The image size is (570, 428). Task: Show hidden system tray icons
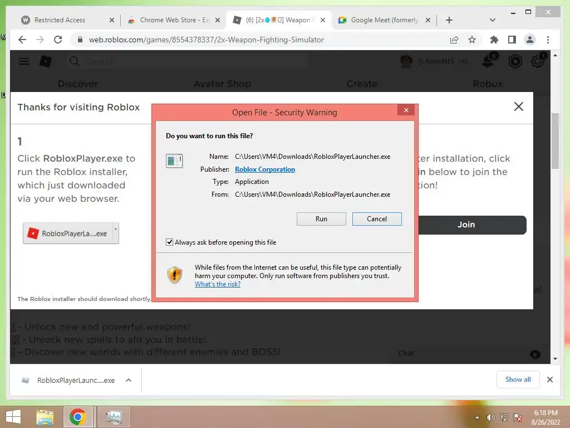[x=477, y=417]
